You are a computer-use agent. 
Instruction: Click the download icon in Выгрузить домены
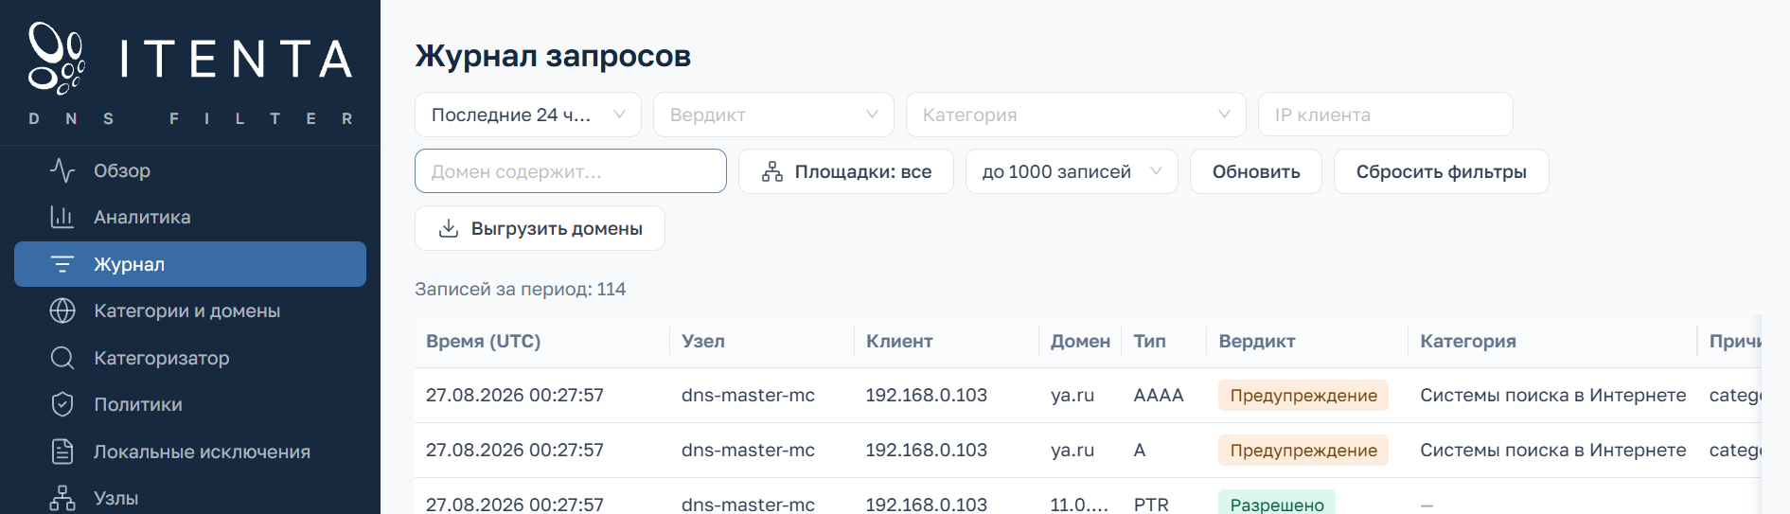(449, 228)
